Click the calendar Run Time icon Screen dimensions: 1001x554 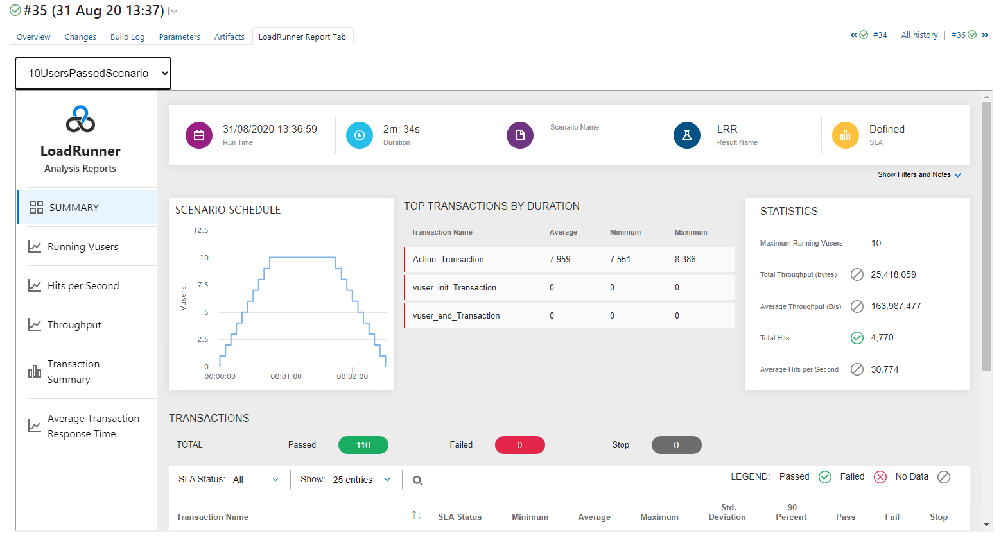[x=199, y=135]
